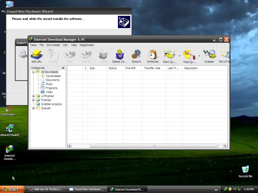Open the Help menu
Screen dimensions: 258x193
coord(74,45)
